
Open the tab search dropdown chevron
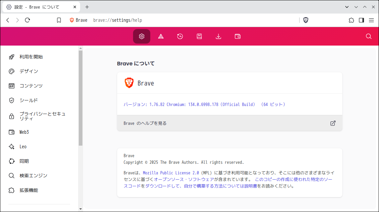(x=347, y=7)
